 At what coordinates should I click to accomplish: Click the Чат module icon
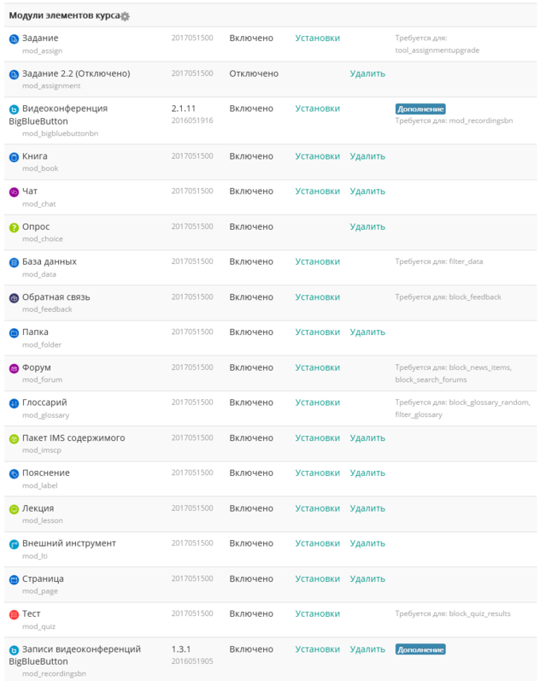[x=14, y=192]
